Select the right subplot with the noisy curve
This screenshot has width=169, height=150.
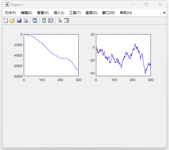124,55
